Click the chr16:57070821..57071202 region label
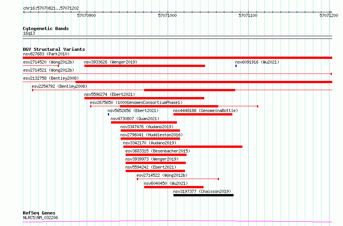The height and width of the screenshot is (226, 343). coord(51,8)
